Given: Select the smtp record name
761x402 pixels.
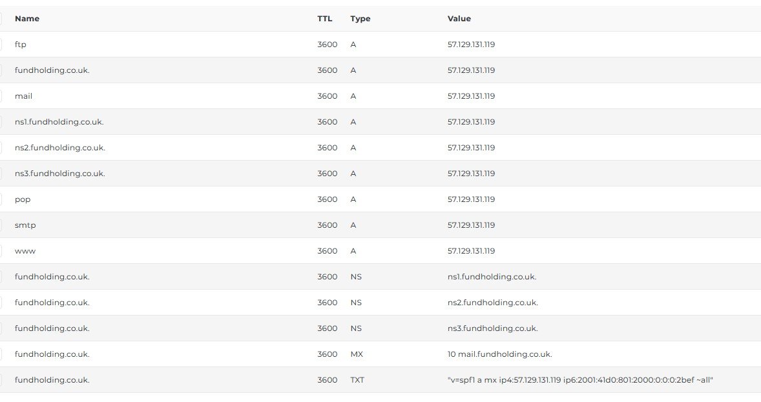Looking at the screenshot, I should coord(25,225).
